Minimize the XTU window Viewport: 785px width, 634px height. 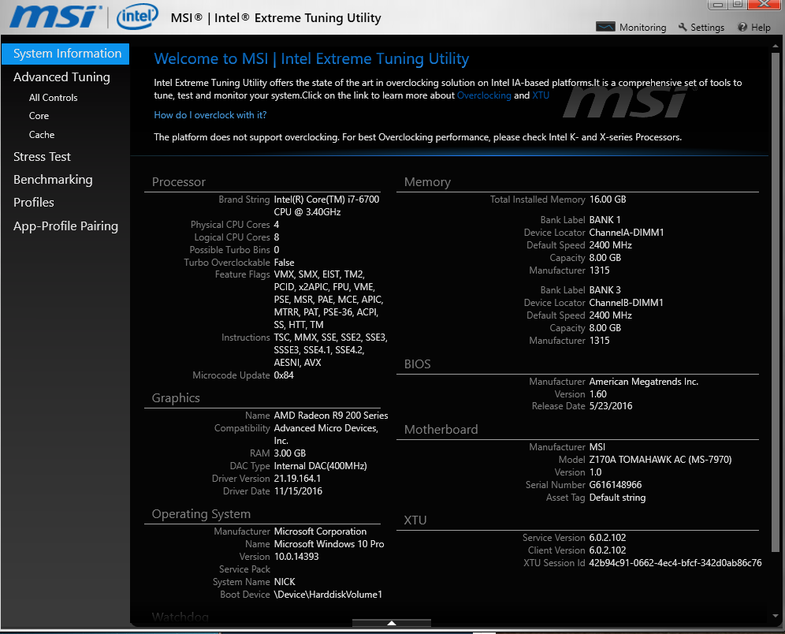click(717, 5)
